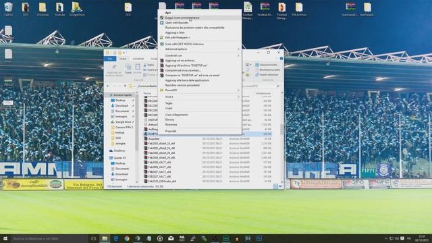
Task: Open 'Carriera FIFA 2' folder in sidebar
Action: pos(122,128)
